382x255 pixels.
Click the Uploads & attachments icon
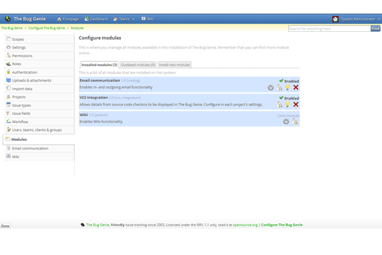click(8, 80)
